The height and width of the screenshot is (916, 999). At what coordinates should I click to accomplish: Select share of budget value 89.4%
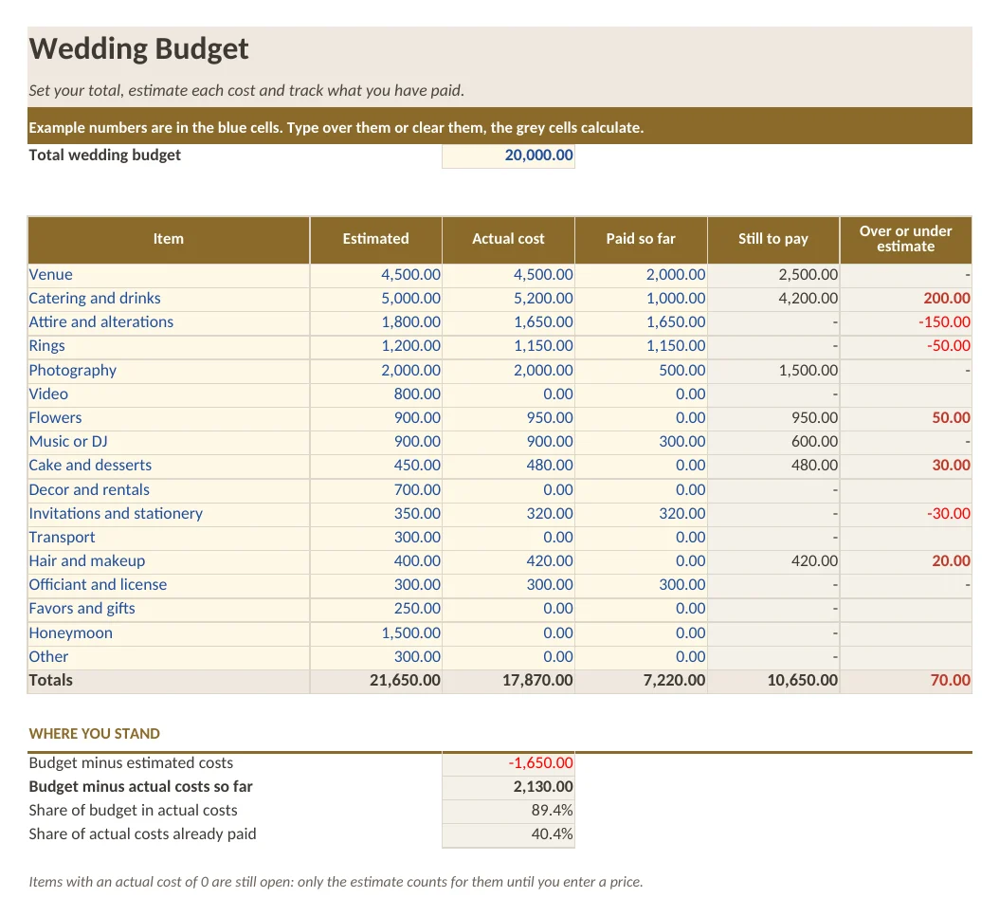[508, 811]
